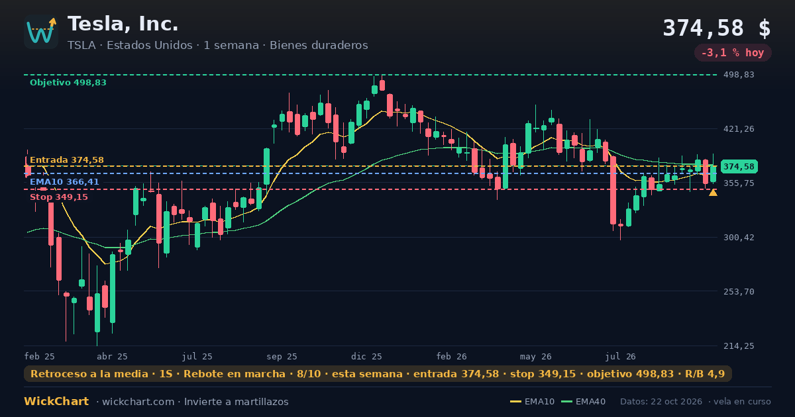Click the WickChart brand name in footer
This screenshot has height=417, width=795.
56,402
